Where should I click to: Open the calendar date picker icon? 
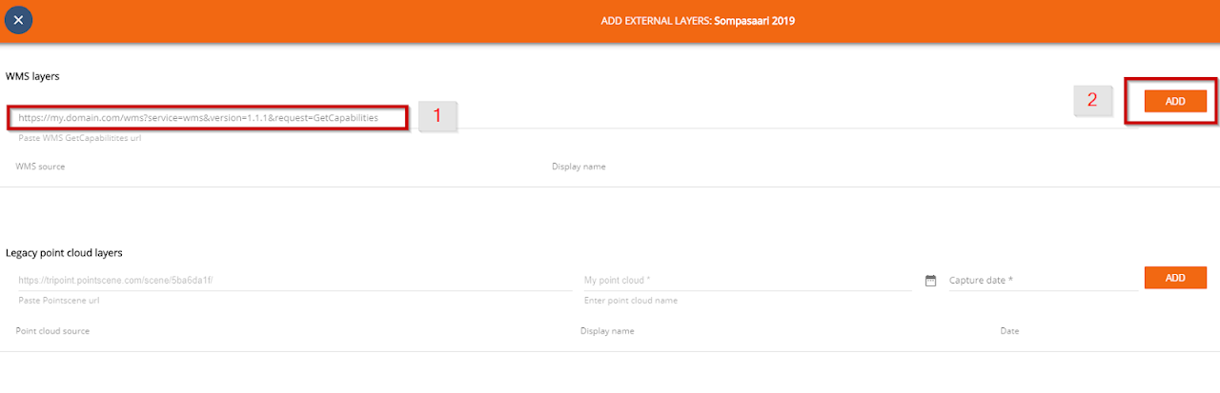tap(931, 281)
